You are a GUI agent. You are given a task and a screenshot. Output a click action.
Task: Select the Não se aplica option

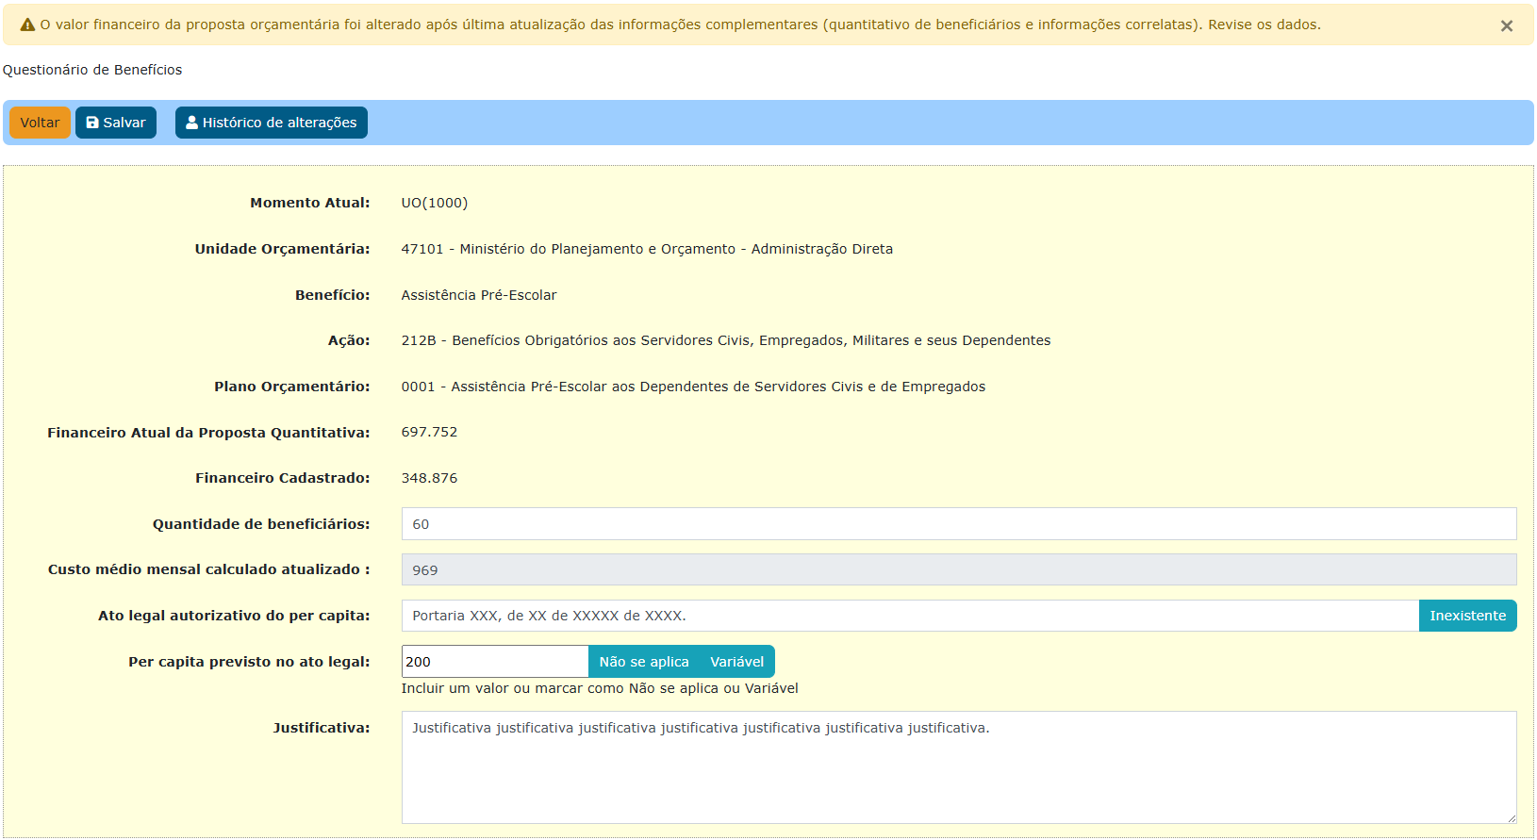pos(644,662)
